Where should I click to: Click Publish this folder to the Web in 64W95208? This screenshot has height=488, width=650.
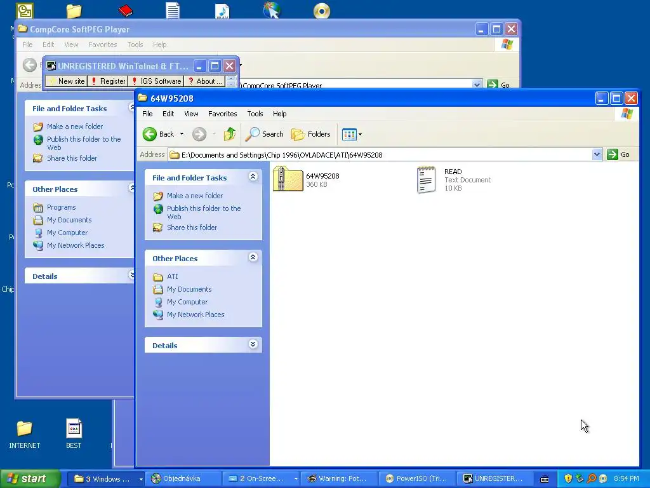[204, 212]
